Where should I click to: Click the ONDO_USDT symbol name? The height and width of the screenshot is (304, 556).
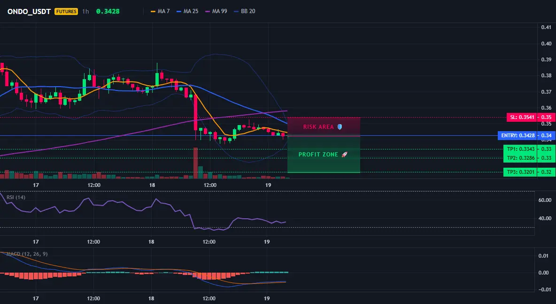29,11
